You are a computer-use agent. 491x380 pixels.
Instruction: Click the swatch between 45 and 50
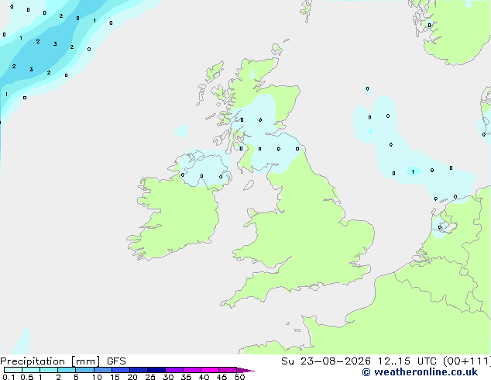point(228,370)
